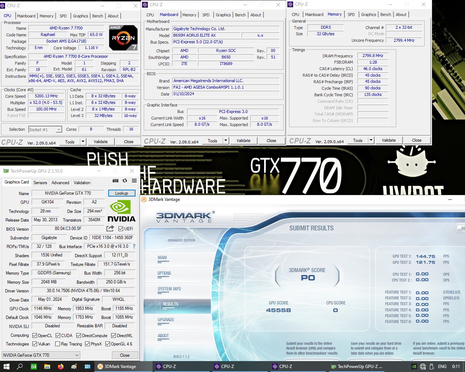Click the Close button in GPU-Z
This screenshot has width=465, height=372.
125,355
